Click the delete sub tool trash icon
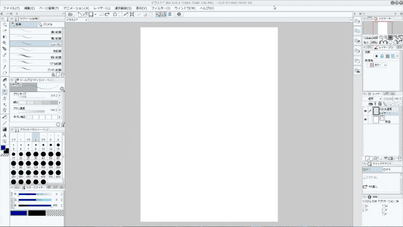Viewport: 403px width, 227px height. click(x=62, y=75)
